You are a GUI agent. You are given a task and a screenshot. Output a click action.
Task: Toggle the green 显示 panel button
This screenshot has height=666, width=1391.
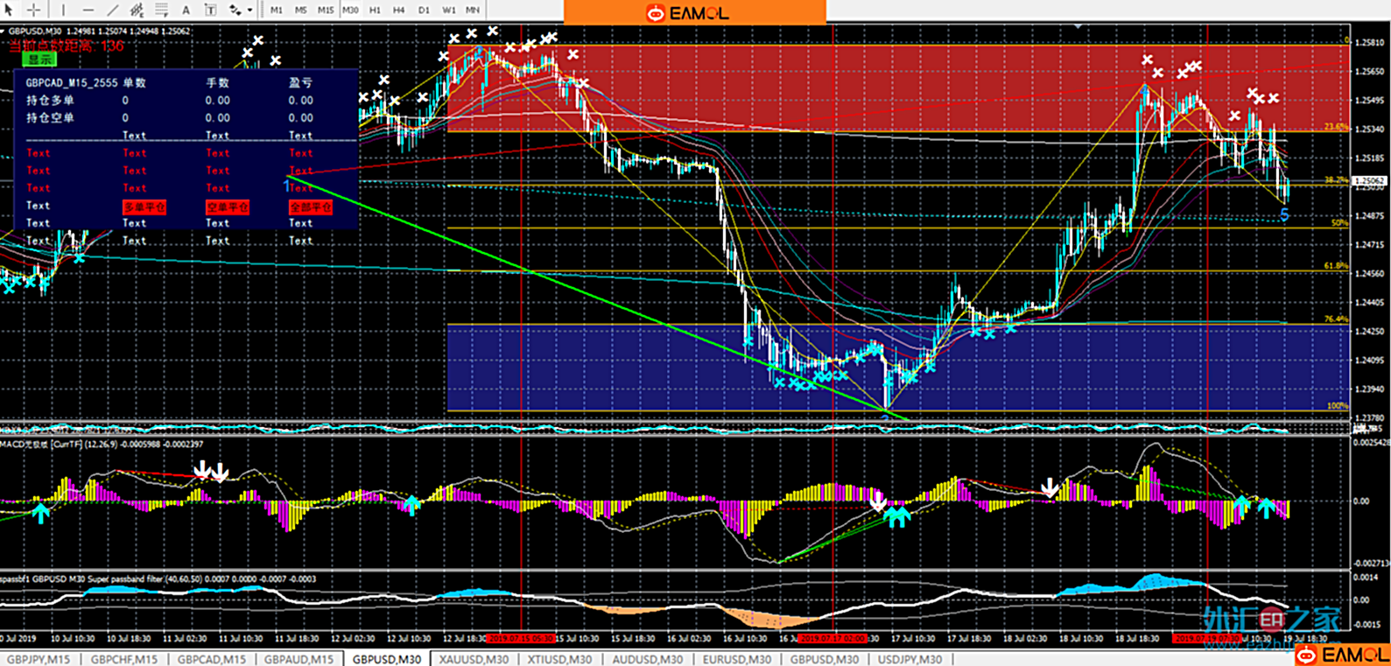click(x=40, y=60)
